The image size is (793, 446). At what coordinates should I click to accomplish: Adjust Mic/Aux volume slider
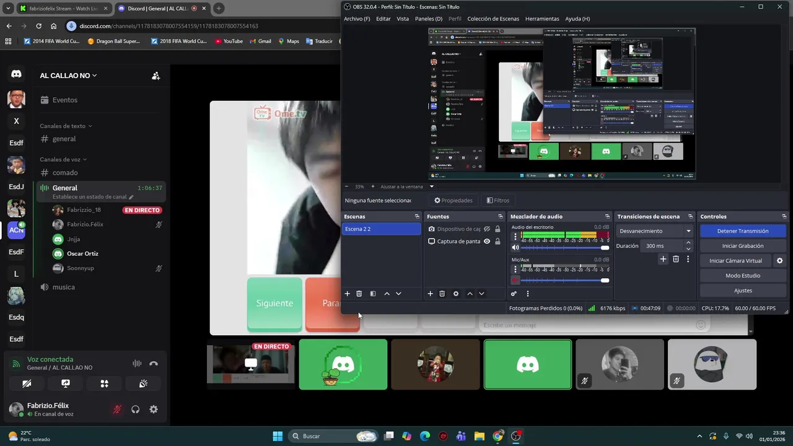(565, 280)
